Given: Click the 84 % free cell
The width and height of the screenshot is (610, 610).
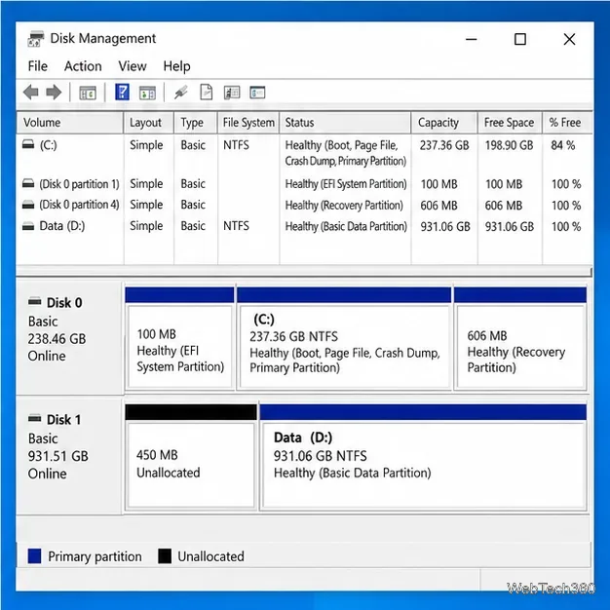Looking at the screenshot, I should click(563, 145).
